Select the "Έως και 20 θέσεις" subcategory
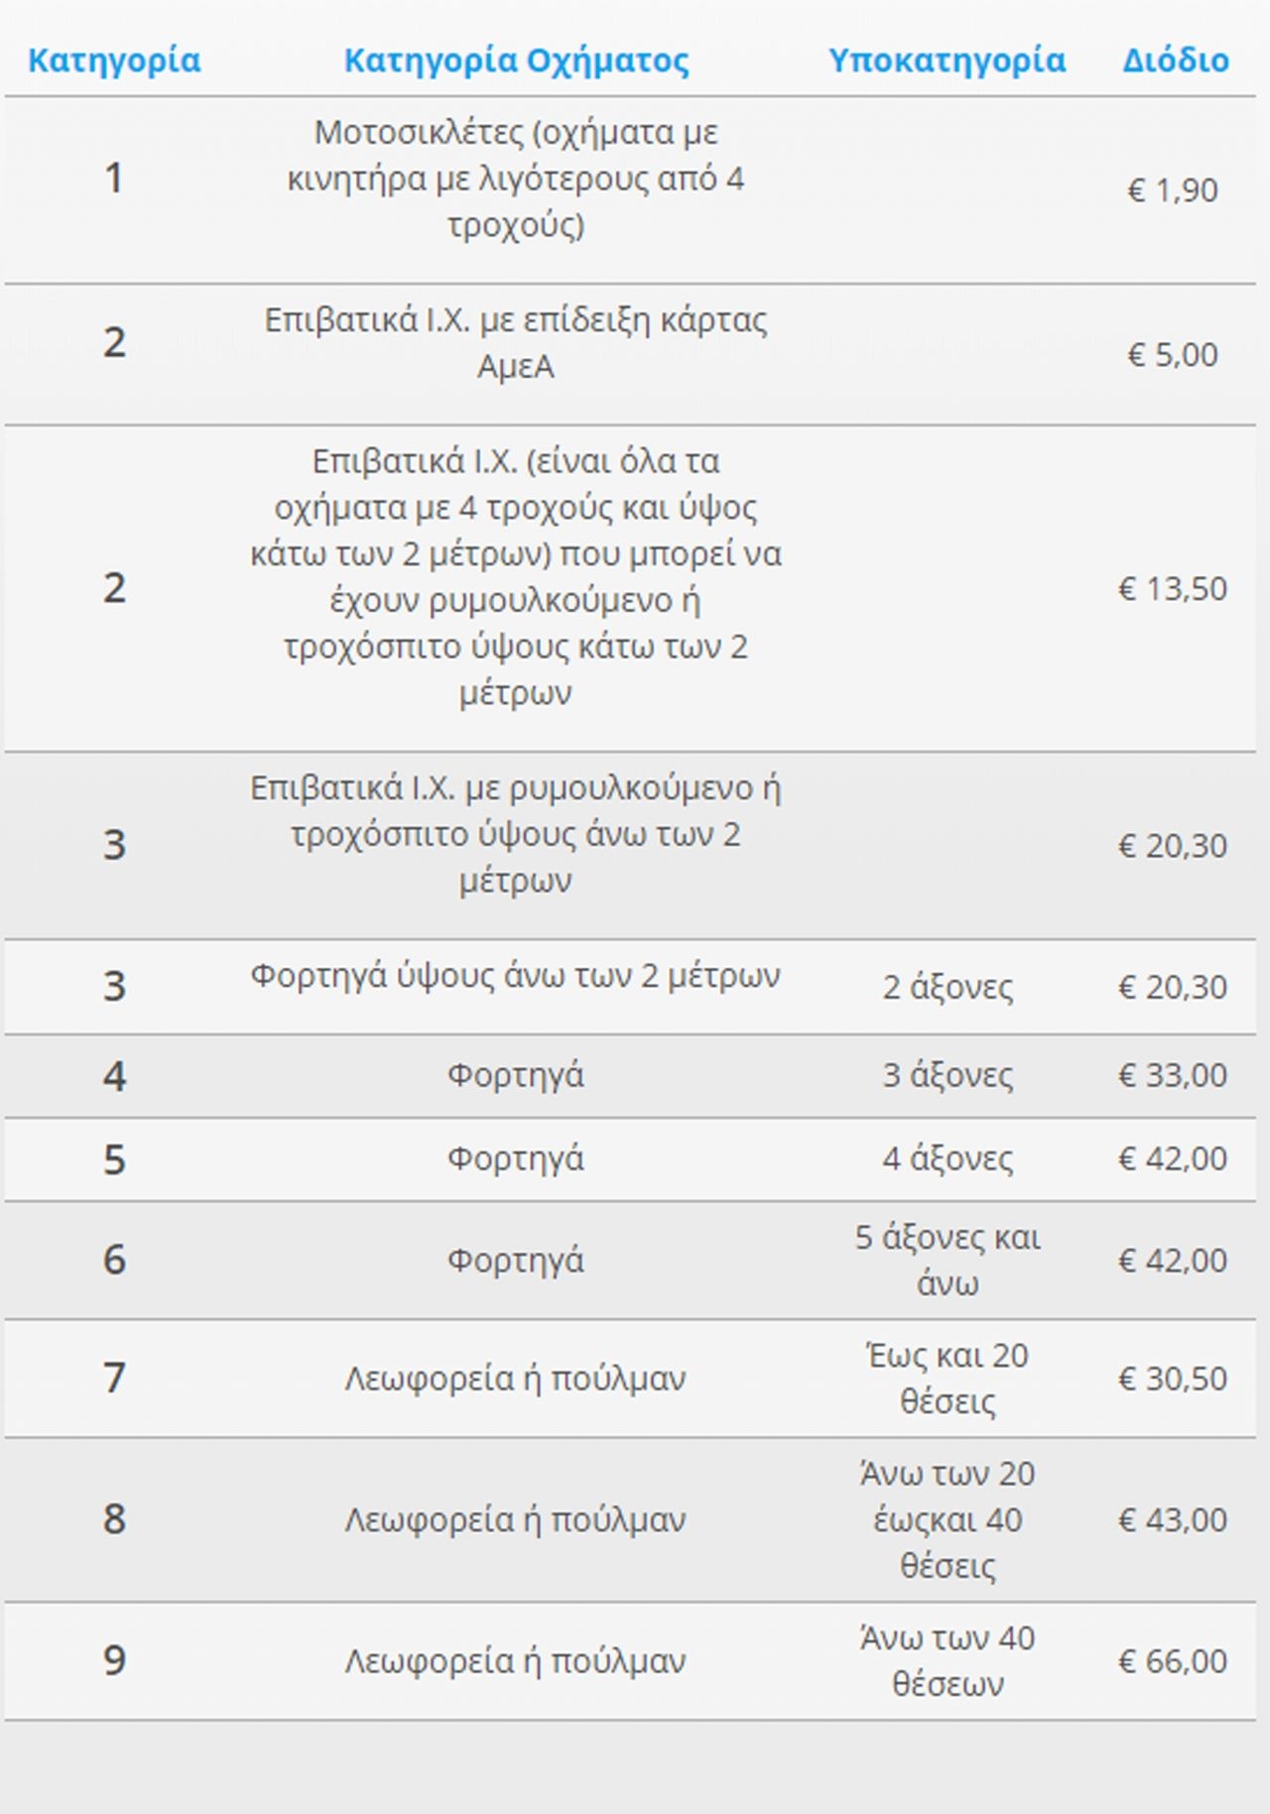Image resolution: width=1270 pixels, height=1814 pixels. (948, 1378)
